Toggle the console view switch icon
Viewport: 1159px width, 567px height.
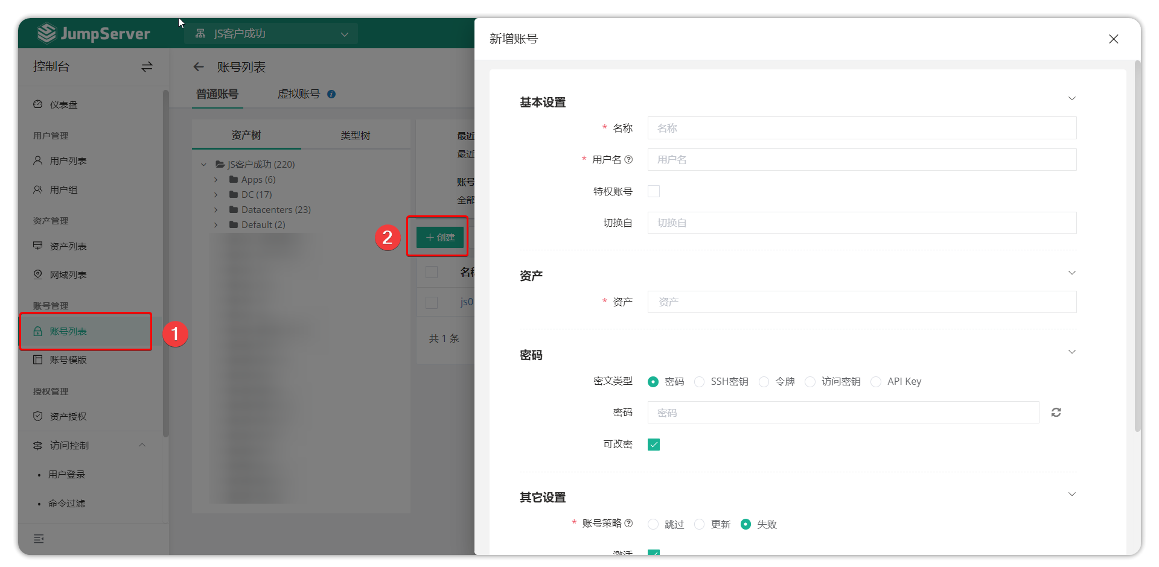click(147, 67)
